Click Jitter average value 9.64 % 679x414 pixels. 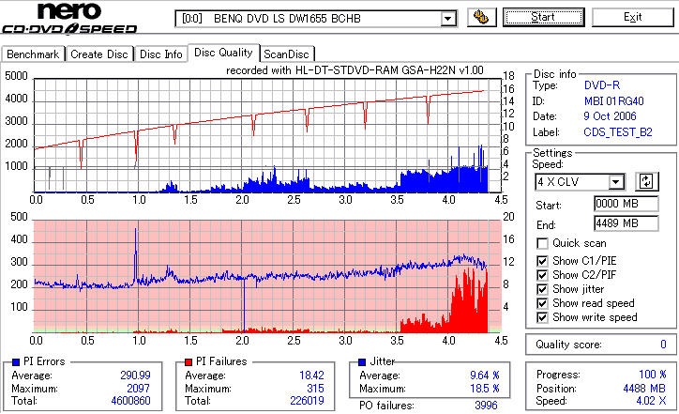[485, 376]
